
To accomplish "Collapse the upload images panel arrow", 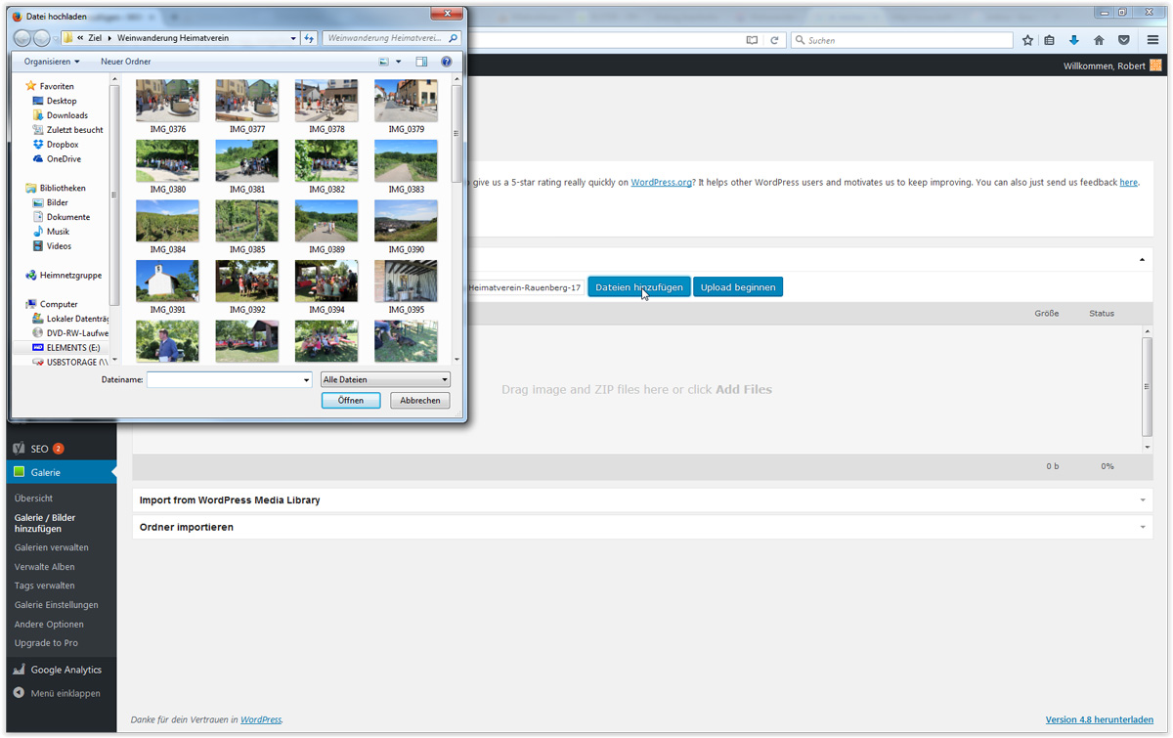I will pos(1142,260).
